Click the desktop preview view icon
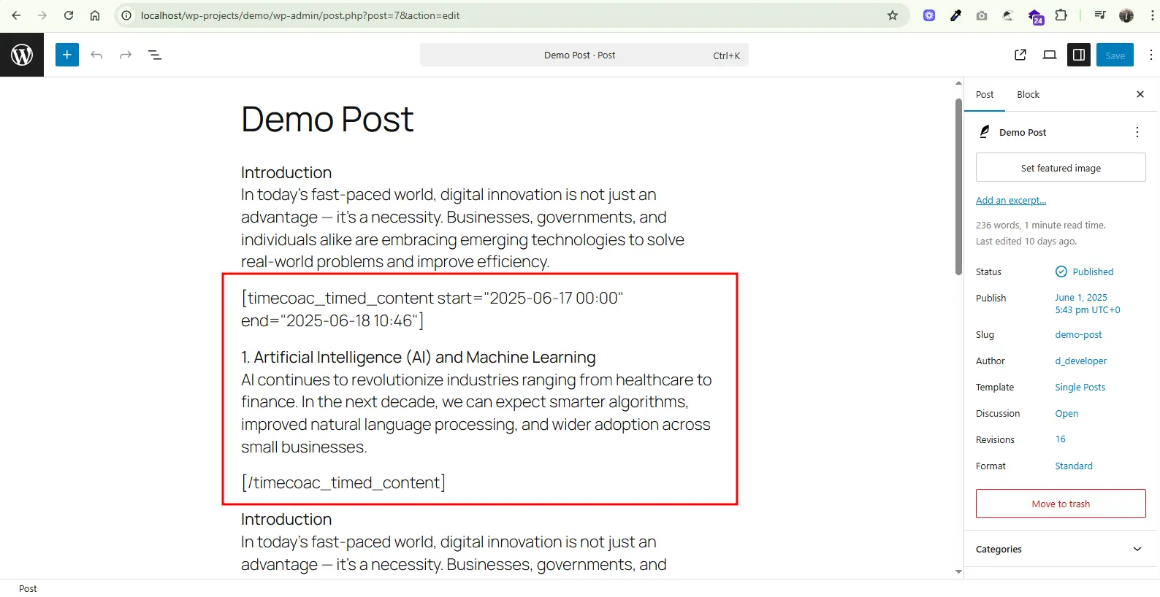 [1050, 55]
